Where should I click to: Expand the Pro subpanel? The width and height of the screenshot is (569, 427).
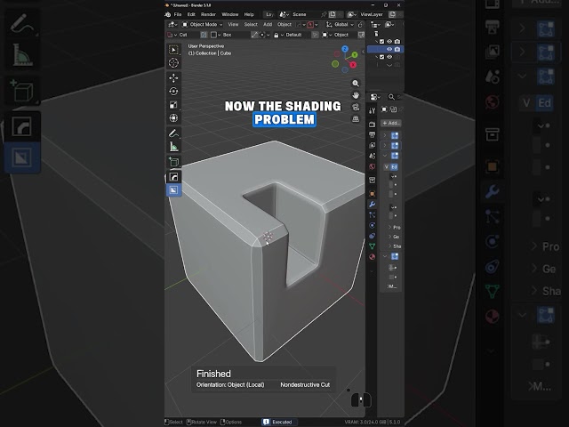pos(395,228)
